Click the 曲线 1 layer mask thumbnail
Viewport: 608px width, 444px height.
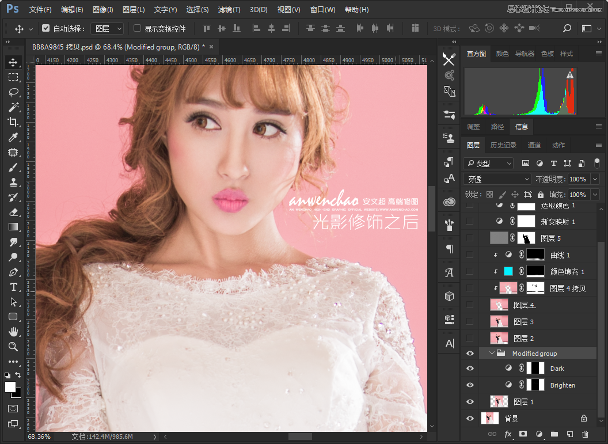click(x=536, y=254)
